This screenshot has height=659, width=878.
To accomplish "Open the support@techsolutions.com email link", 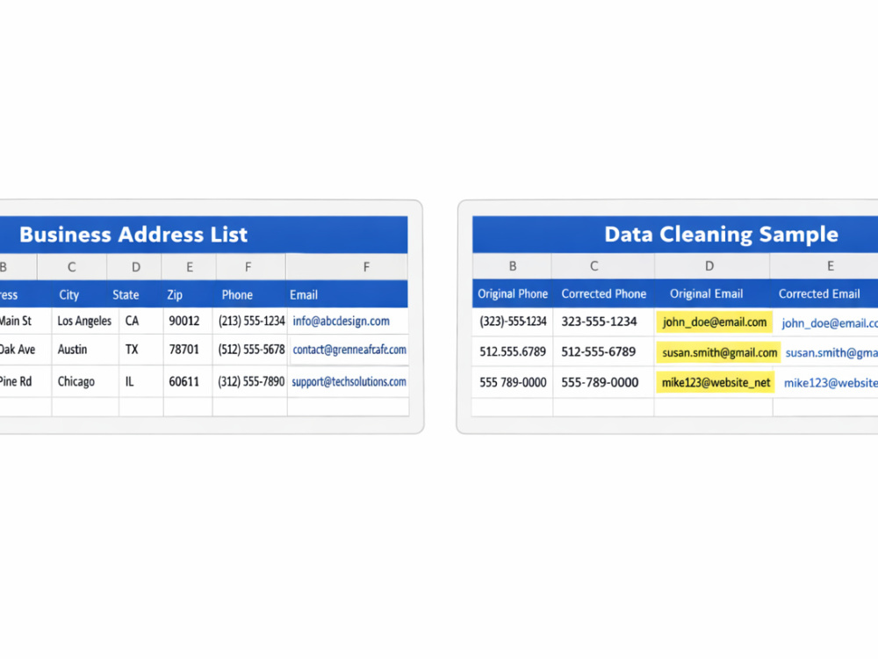I will (349, 381).
